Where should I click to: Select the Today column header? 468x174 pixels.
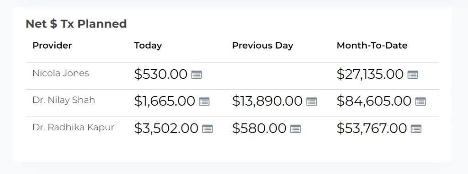(x=148, y=46)
